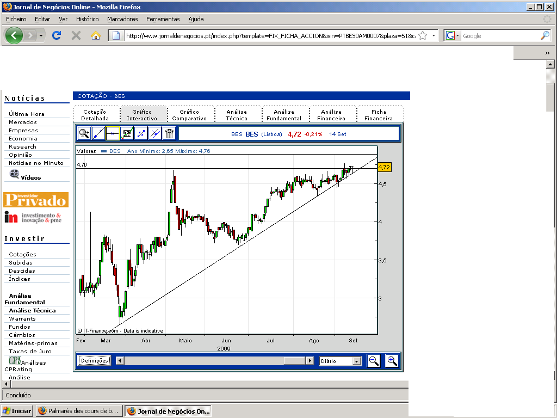The image size is (557, 418).
Task: Open the Matérias-primas link
Action: pyautogui.click(x=33, y=343)
